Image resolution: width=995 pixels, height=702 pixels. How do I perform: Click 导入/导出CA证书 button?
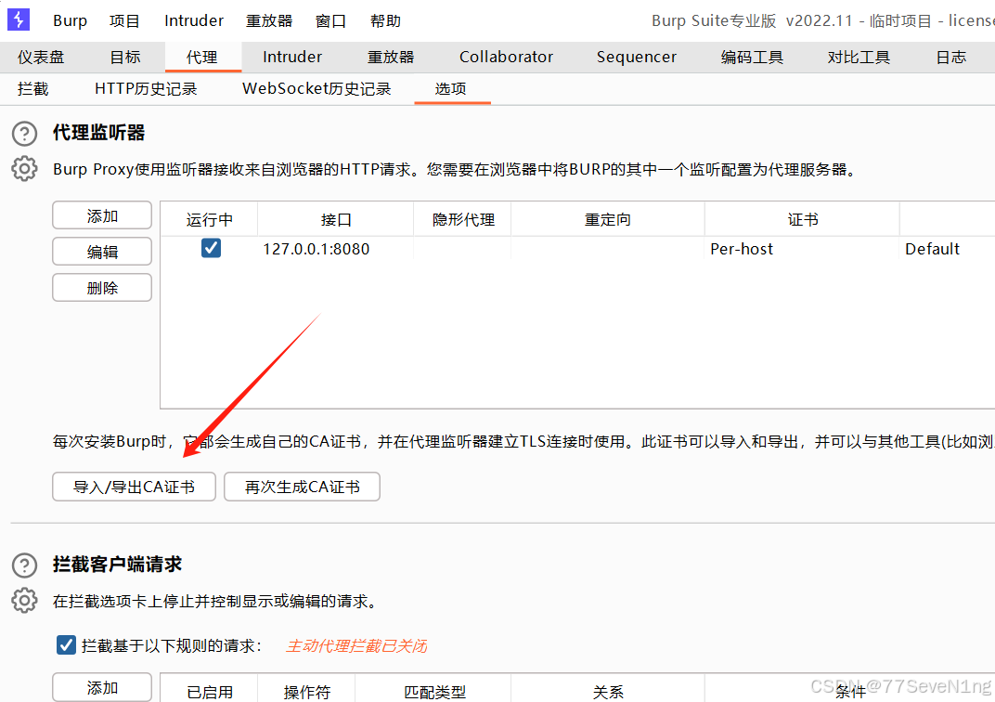point(134,487)
